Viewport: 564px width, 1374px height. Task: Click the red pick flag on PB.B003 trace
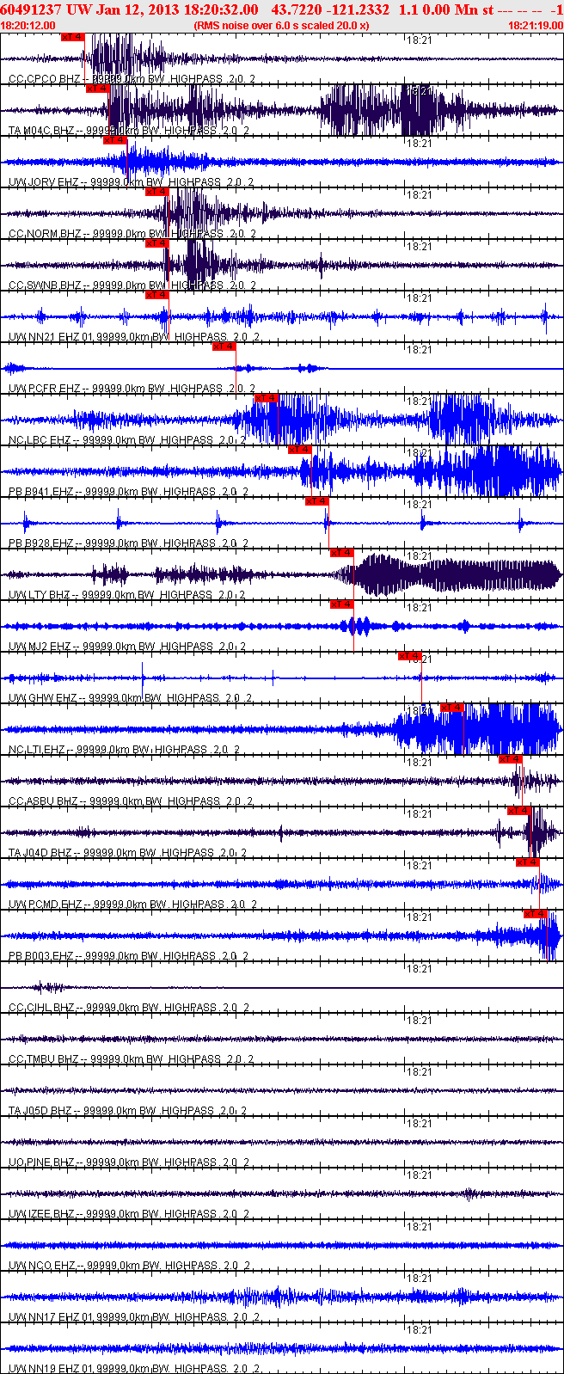pos(536,913)
